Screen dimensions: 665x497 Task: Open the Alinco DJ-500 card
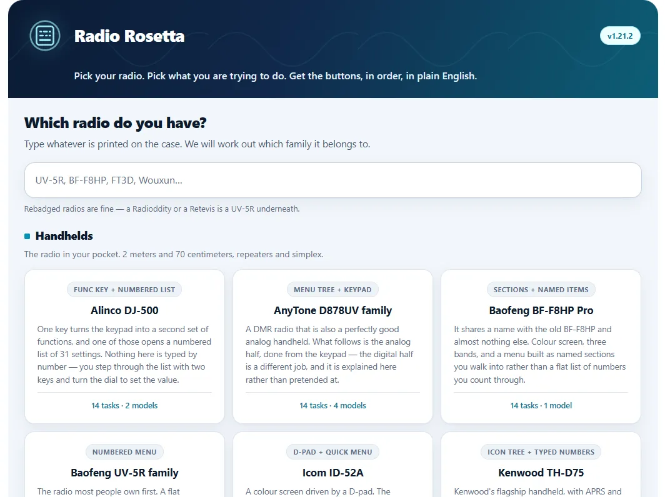pyautogui.click(x=125, y=347)
